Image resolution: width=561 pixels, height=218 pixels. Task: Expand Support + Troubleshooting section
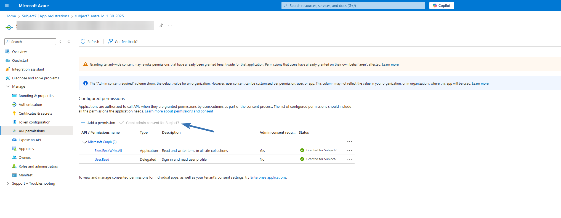click(8, 183)
